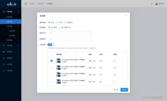Image resolution: width=167 pixels, height=101 pixels.
Task: Expand the list-icon 一级导航 chevron
Action: [18, 58]
